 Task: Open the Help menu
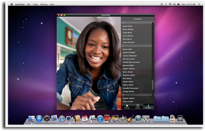[52, 4]
